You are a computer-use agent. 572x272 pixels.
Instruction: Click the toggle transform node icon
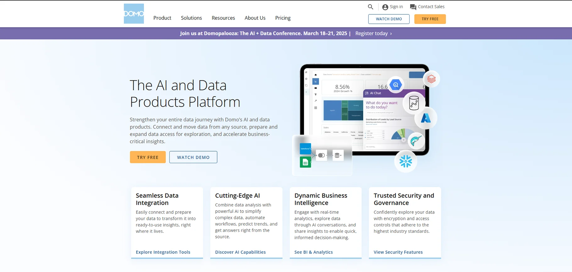[x=322, y=155]
